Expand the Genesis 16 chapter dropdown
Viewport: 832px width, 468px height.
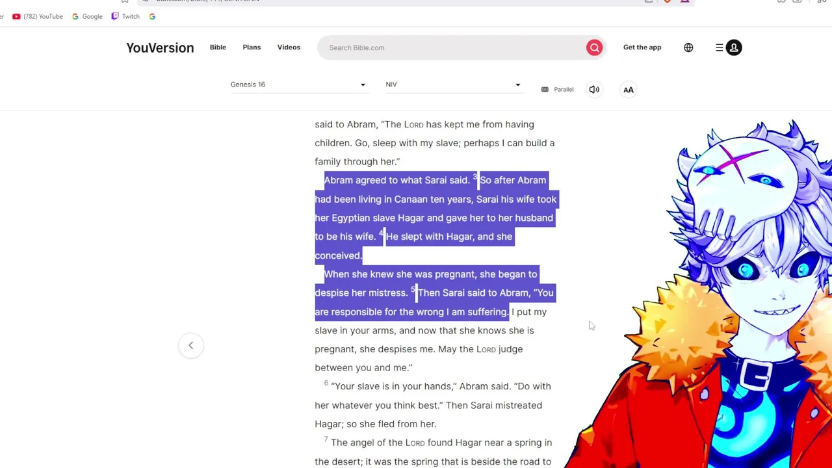pos(298,84)
